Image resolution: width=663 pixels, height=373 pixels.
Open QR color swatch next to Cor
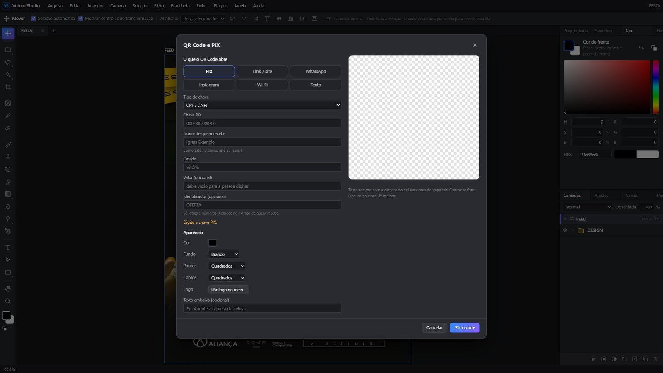point(213,243)
